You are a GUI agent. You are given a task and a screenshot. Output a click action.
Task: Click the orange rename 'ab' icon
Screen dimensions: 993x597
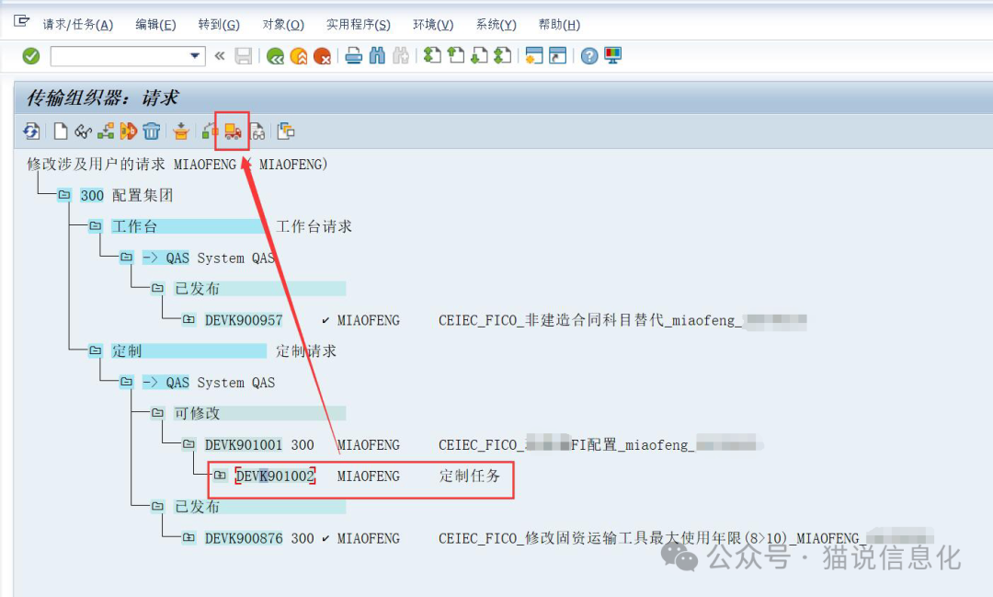pos(129,132)
